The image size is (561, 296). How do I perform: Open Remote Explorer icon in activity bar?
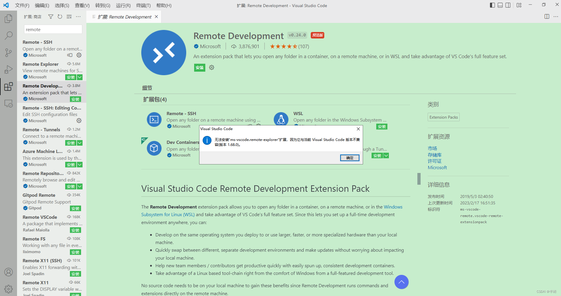[9, 103]
